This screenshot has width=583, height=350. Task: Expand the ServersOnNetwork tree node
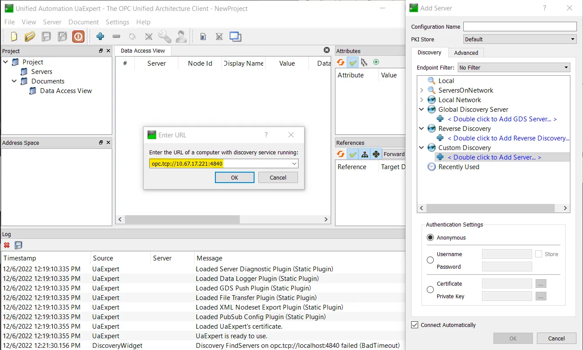(422, 90)
